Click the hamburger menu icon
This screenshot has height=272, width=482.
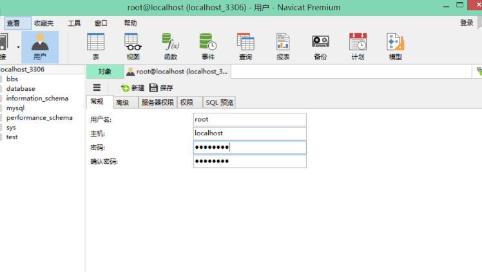tap(97, 88)
